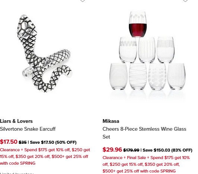Click the Limited Inventory notice under earcuff

pos(17,173)
